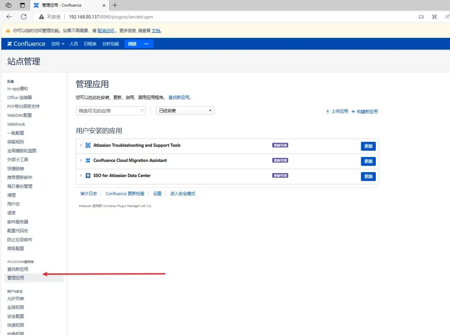Image resolution: width=450 pixels, height=335 pixels.
Task: Open 允许列表 in sidebar
Action: click(x=15, y=299)
